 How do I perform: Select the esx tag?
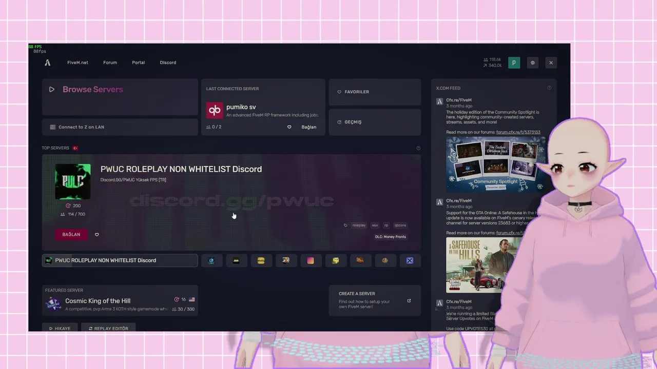pos(375,225)
